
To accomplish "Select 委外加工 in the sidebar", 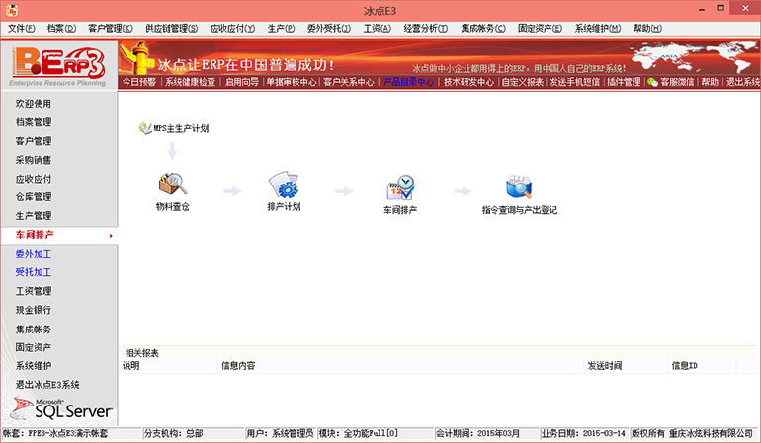I will click(x=33, y=254).
